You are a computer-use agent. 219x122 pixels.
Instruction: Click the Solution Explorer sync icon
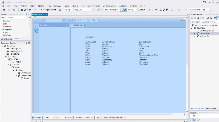(x=208, y=18)
